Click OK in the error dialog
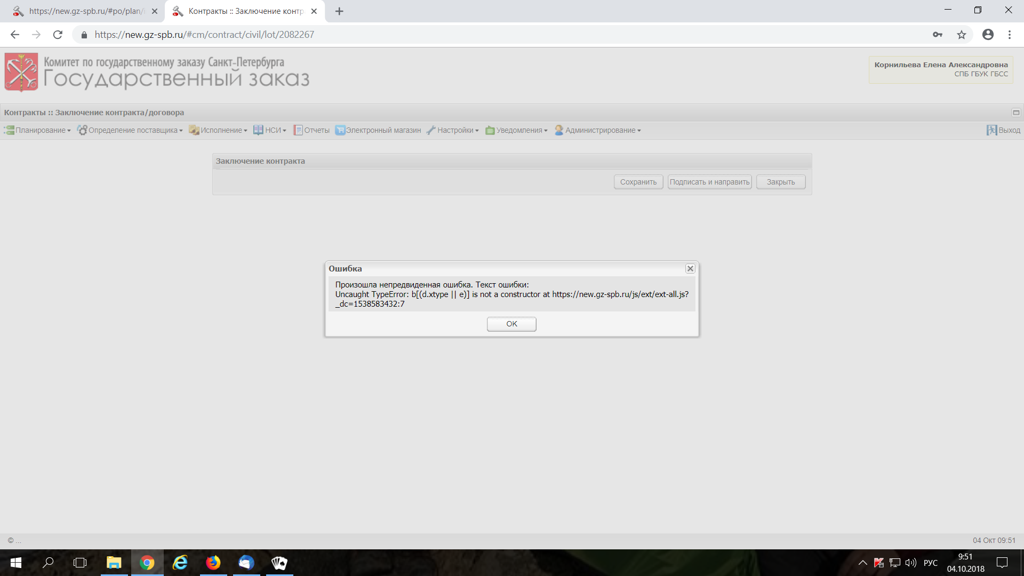Image resolution: width=1024 pixels, height=576 pixels. tap(511, 324)
